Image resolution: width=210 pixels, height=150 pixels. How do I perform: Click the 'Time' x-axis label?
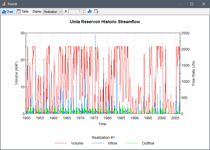[102, 124]
